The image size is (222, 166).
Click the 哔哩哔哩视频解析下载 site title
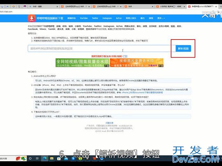click(x=50, y=18)
